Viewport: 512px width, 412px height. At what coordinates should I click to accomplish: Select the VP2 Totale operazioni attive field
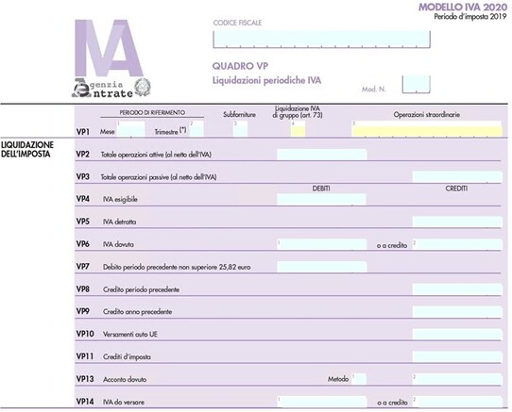click(321, 155)
